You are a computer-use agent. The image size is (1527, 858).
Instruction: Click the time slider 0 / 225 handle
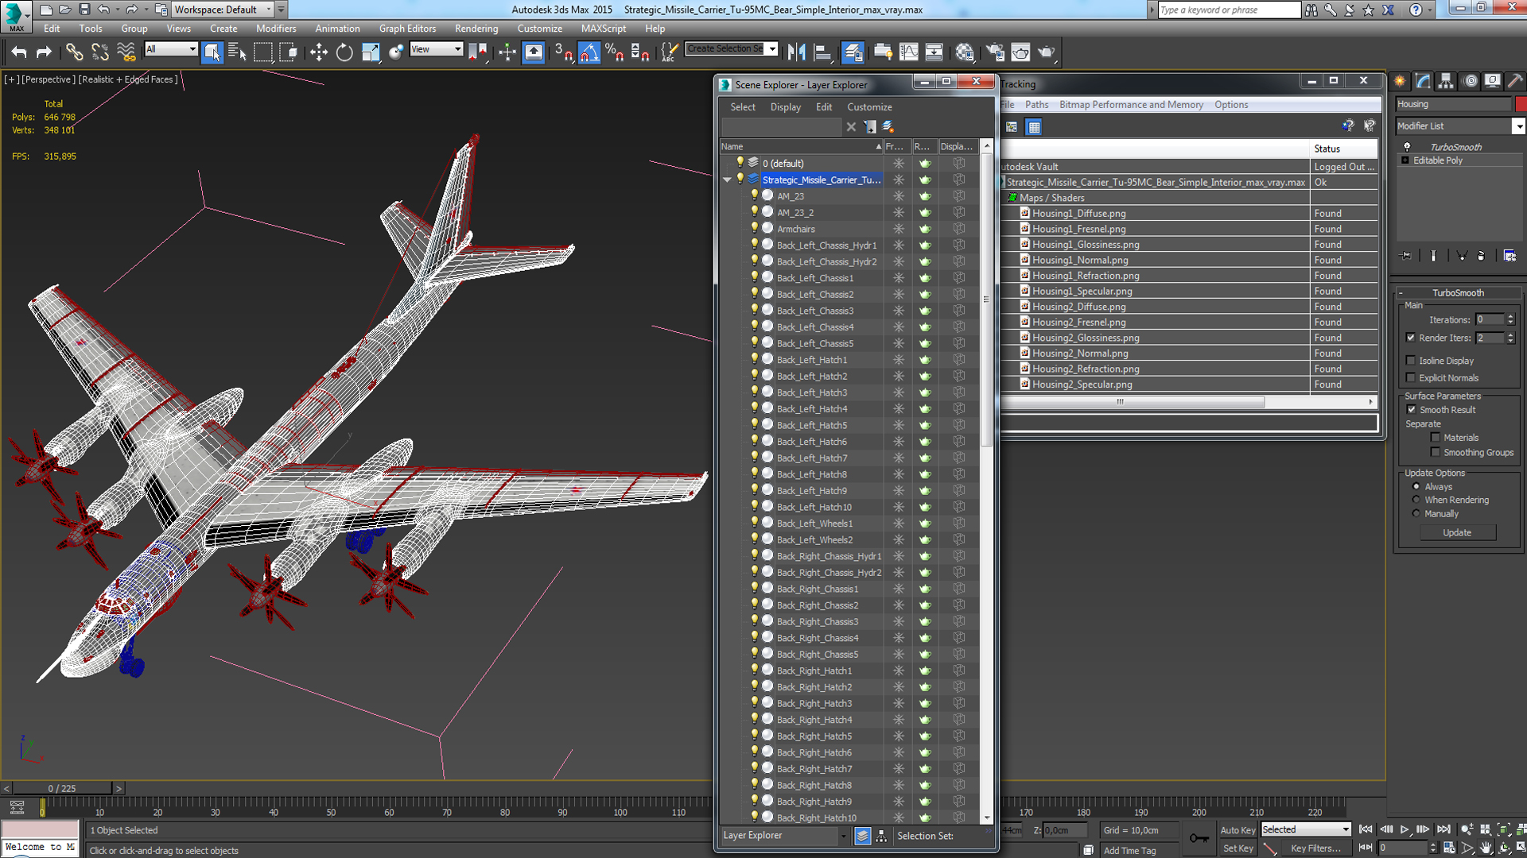tap(62, 788)
